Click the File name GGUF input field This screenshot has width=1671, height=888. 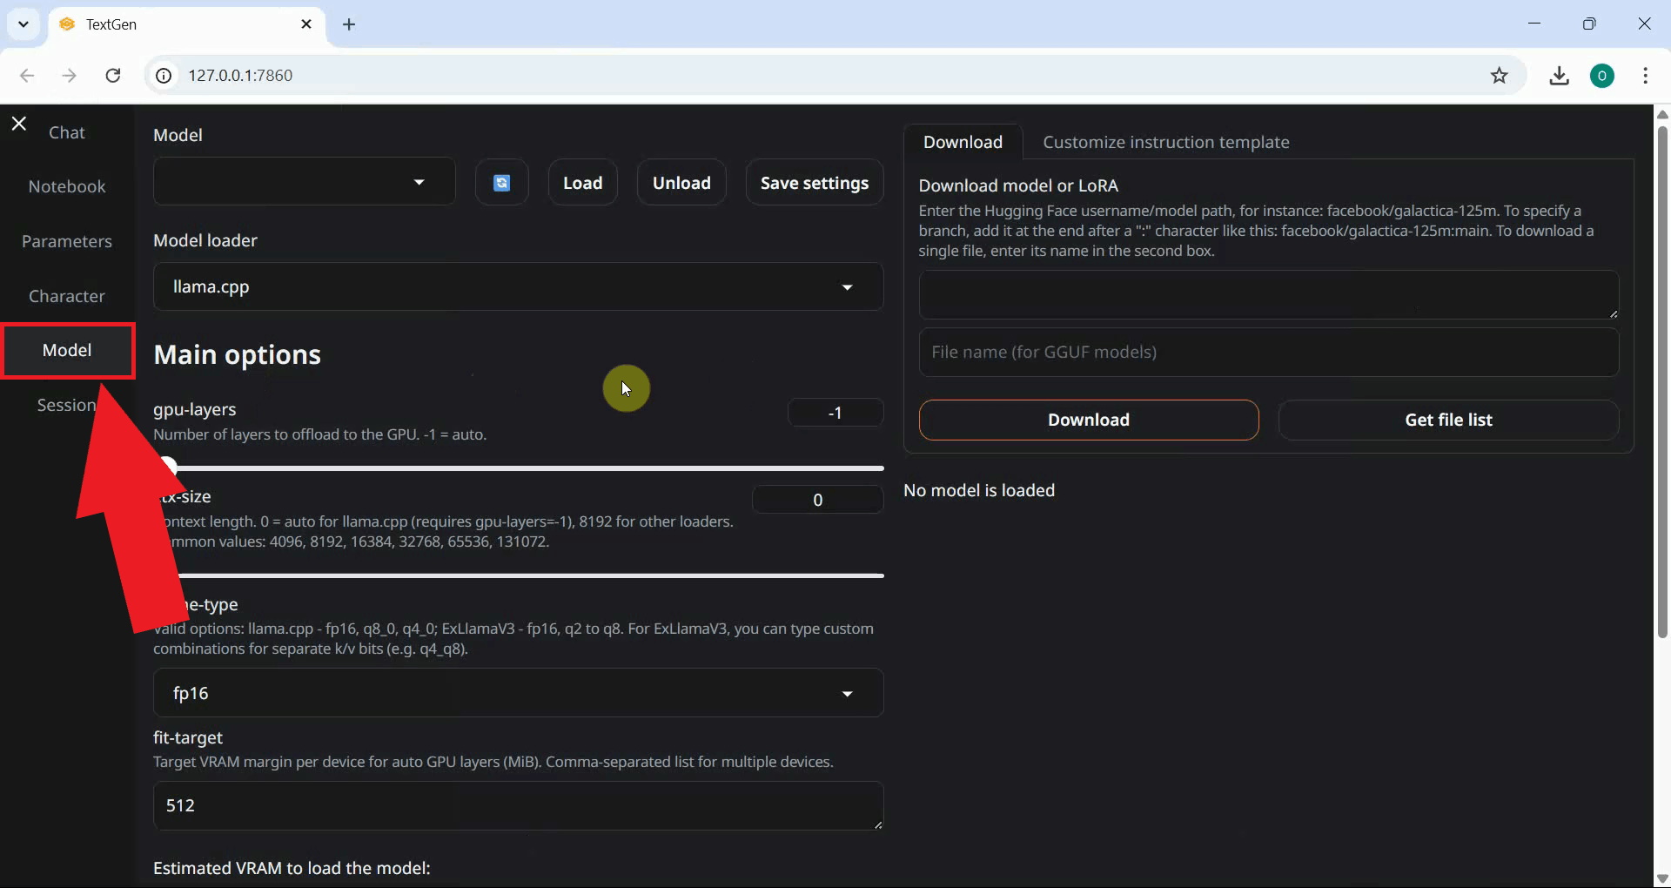pyautogui.click(x=1269, y=352)
